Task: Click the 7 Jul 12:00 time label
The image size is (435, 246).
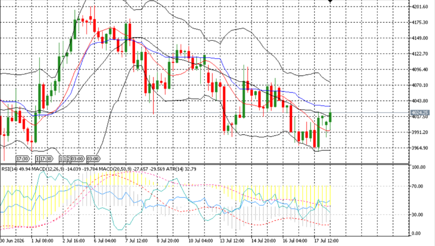Action: coord(136,241)
